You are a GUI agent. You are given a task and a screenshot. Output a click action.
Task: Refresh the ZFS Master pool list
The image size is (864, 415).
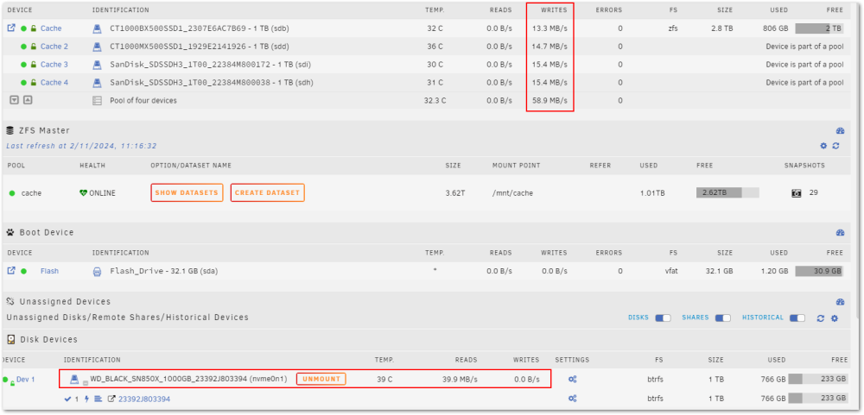(x=835, y=146)
